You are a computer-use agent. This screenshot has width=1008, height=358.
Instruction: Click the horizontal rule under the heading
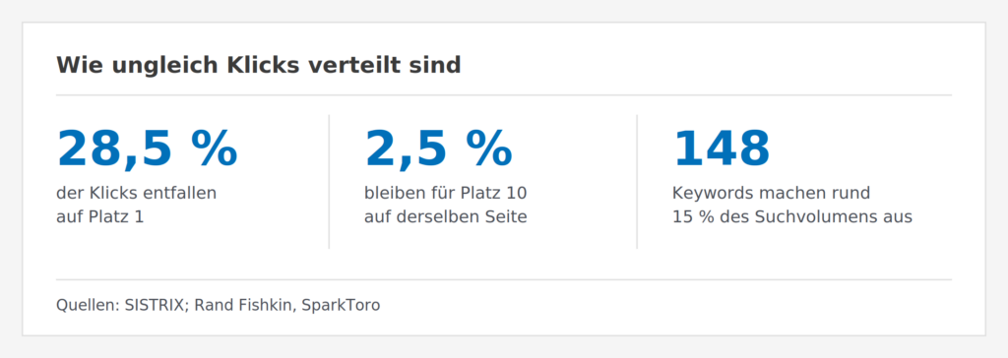pos(504,95)
